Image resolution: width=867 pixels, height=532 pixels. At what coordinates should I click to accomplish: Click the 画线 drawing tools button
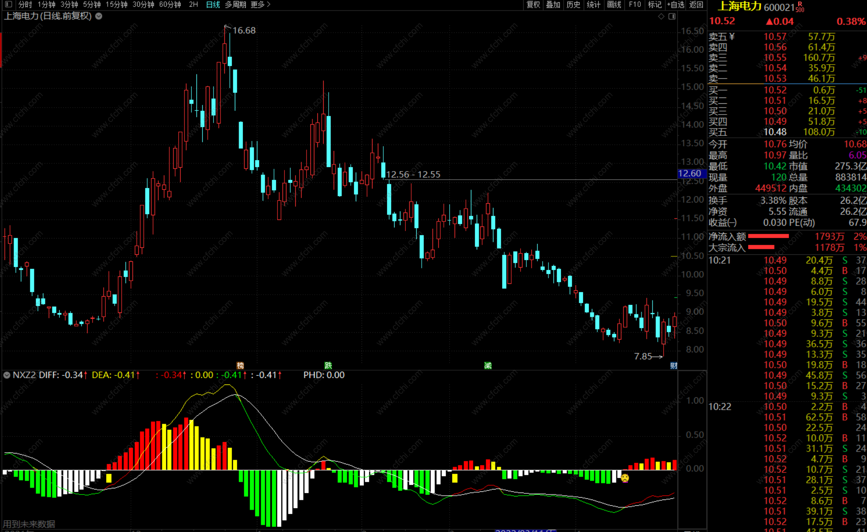coord(614,5)
